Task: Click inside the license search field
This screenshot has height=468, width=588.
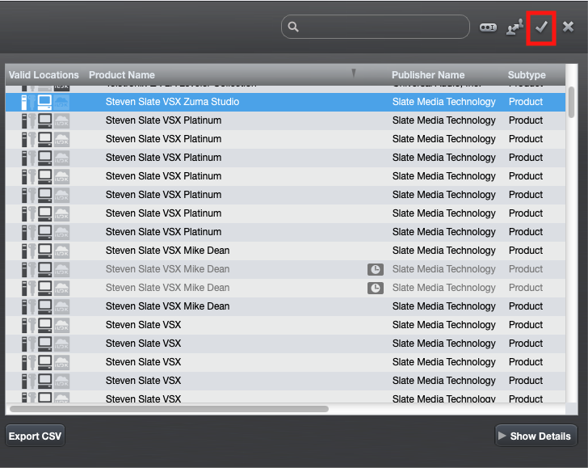Action: point(375,27)
